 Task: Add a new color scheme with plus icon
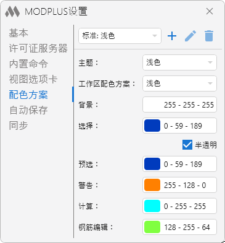point(172,36)
